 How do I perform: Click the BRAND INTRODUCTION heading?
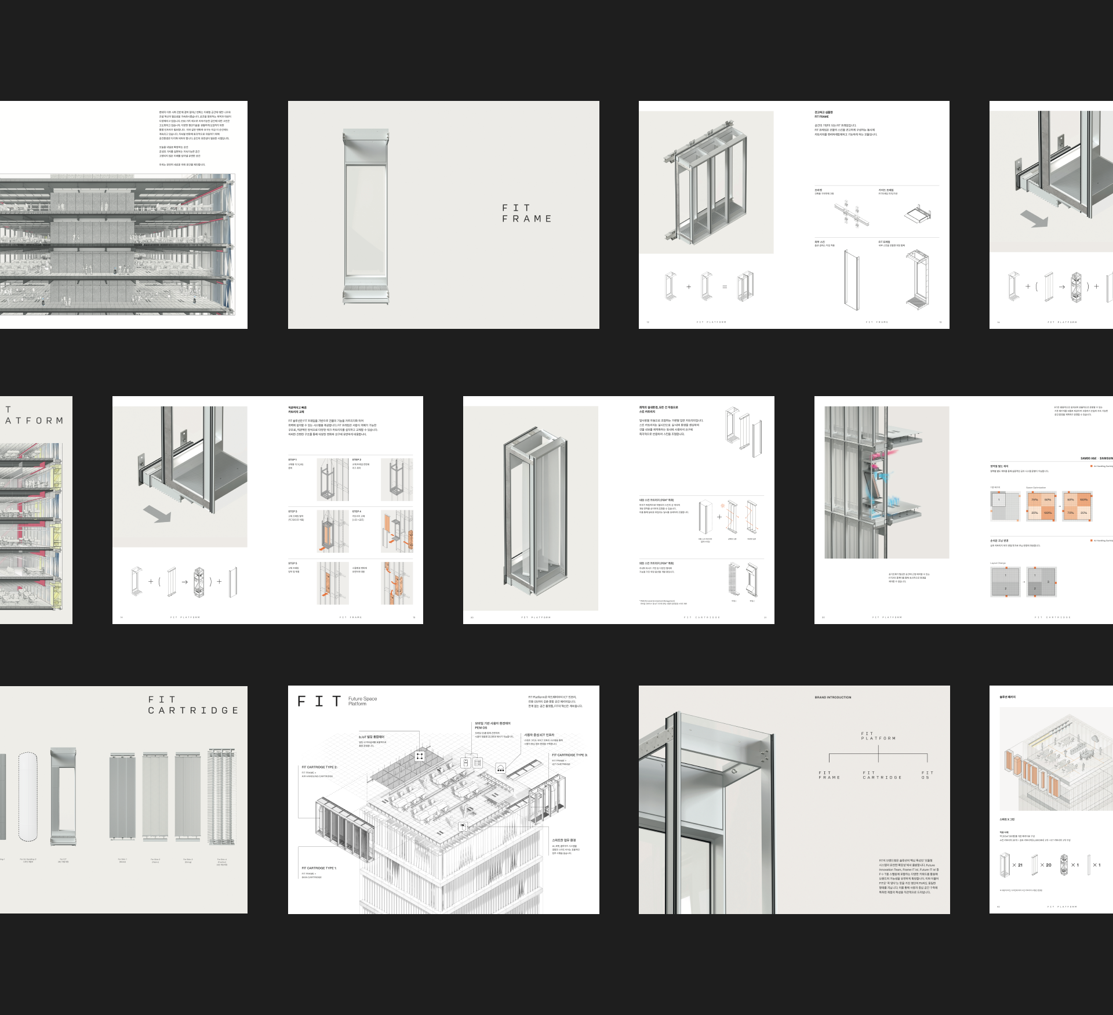(832, 697)
